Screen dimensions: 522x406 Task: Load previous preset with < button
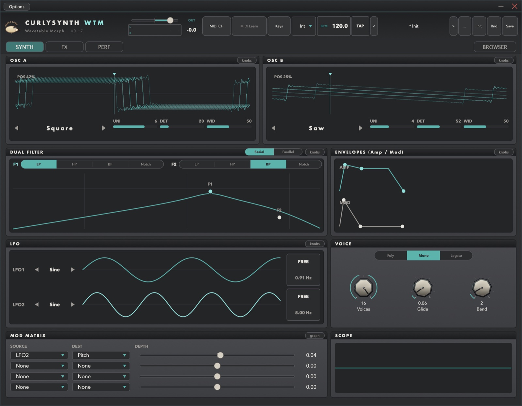coord(374,26)
